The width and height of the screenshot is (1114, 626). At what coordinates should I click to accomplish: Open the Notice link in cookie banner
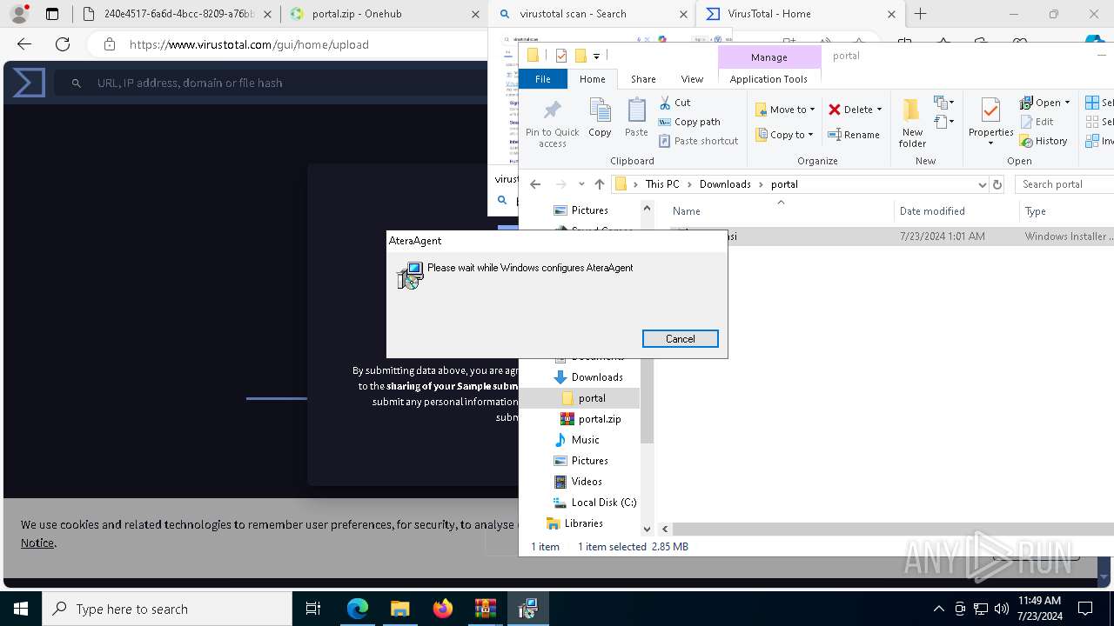pos(37,543)
